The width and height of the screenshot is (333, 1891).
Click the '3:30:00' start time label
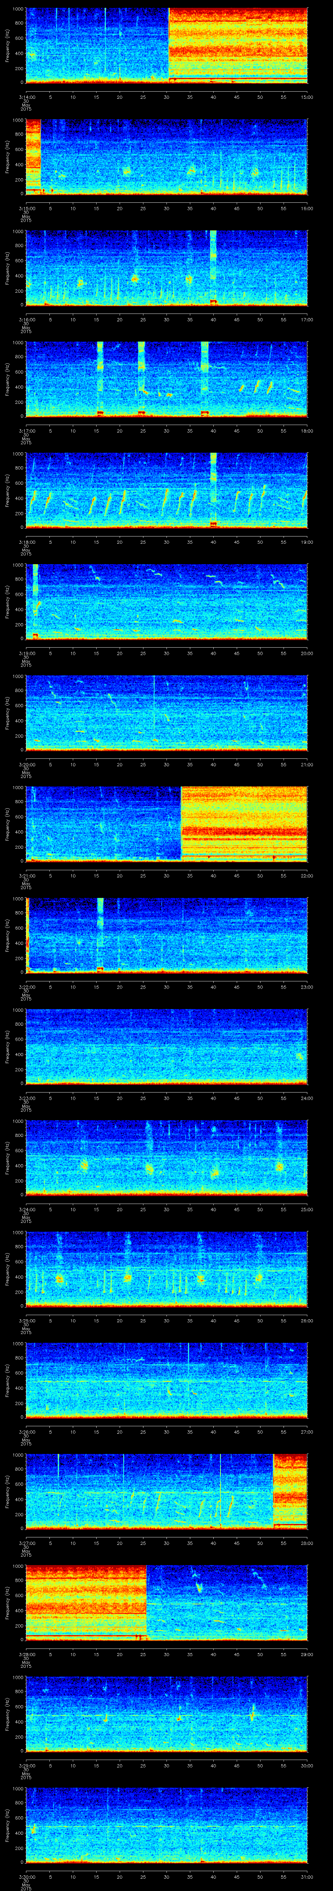[x=26, y=1876]
